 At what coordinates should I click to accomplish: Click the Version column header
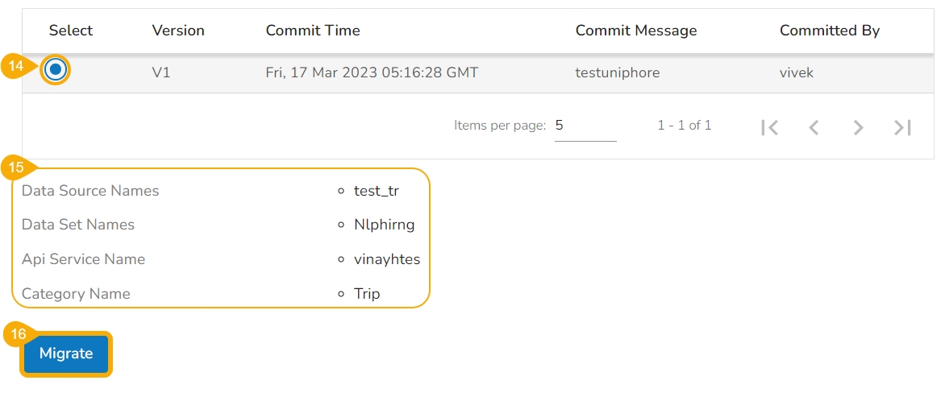(178, 31)
